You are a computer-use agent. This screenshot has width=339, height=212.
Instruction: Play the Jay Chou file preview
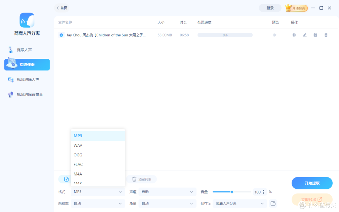click(x=275, y=35)
